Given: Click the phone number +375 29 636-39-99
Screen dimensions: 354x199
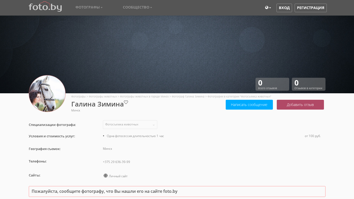Looking at the screenshot, I should pyautogui.click(x=116, y=162).
